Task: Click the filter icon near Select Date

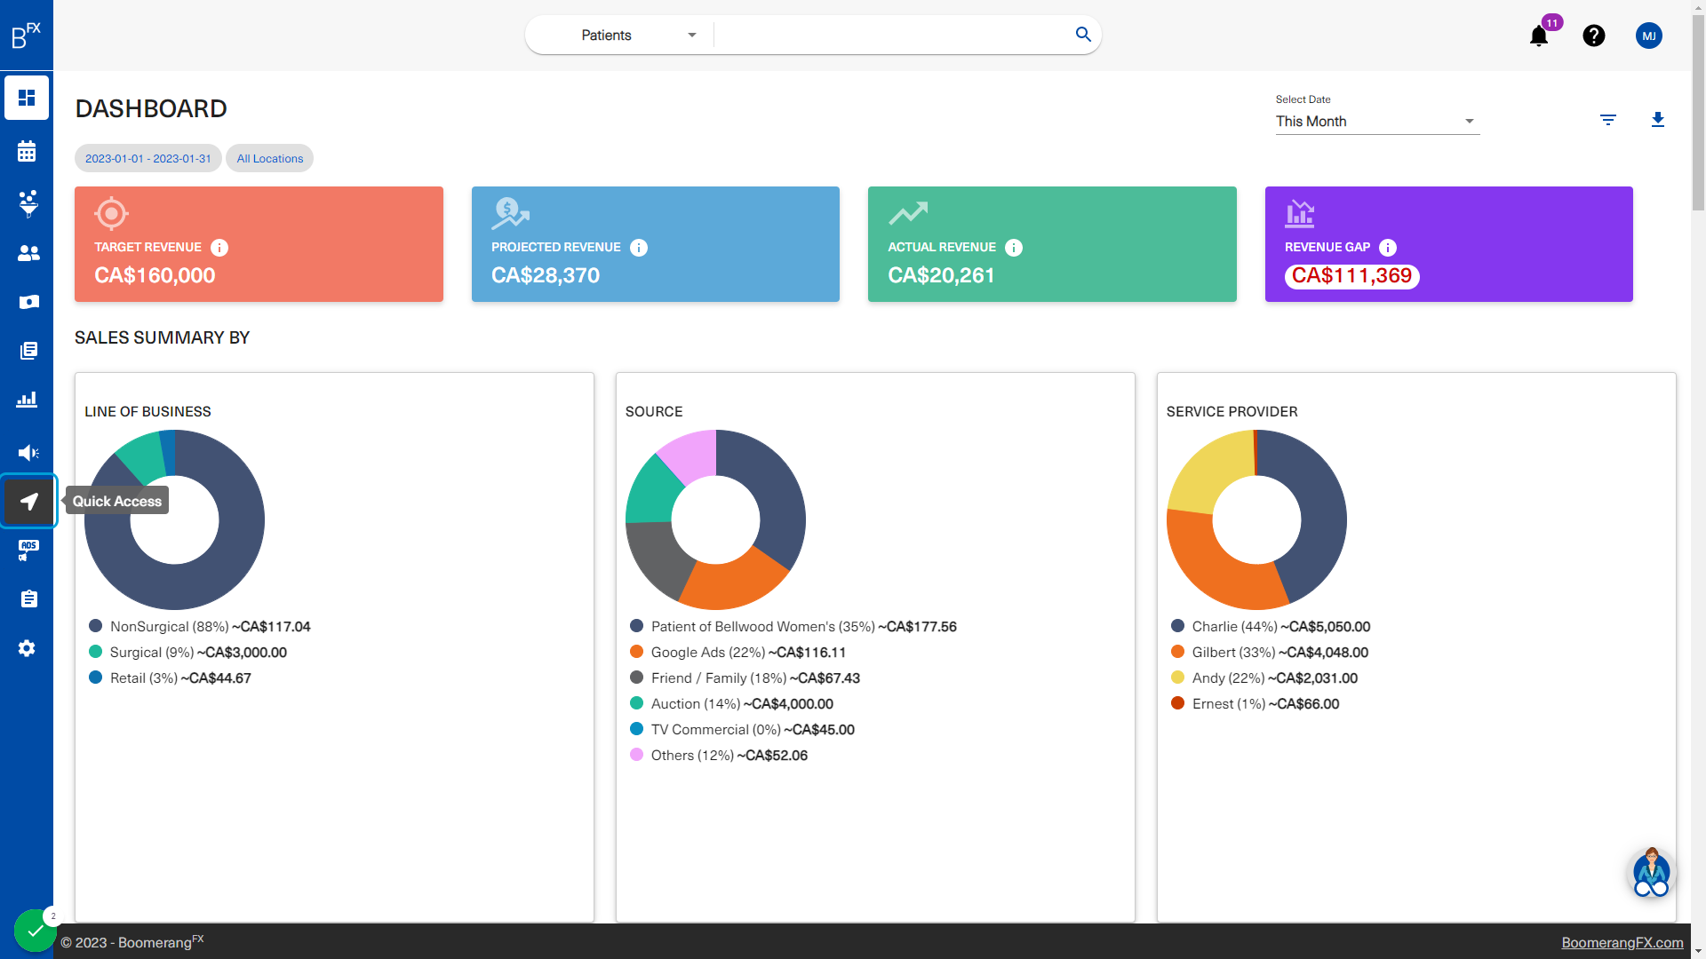Action: pyautogui.click(x=1606, y=120)
